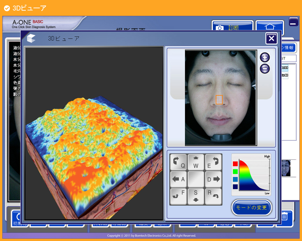Image resolution: width=302 pixels, height=241 pixels.
Task: Click the orange selection box on nose
Action: (219, 99)
